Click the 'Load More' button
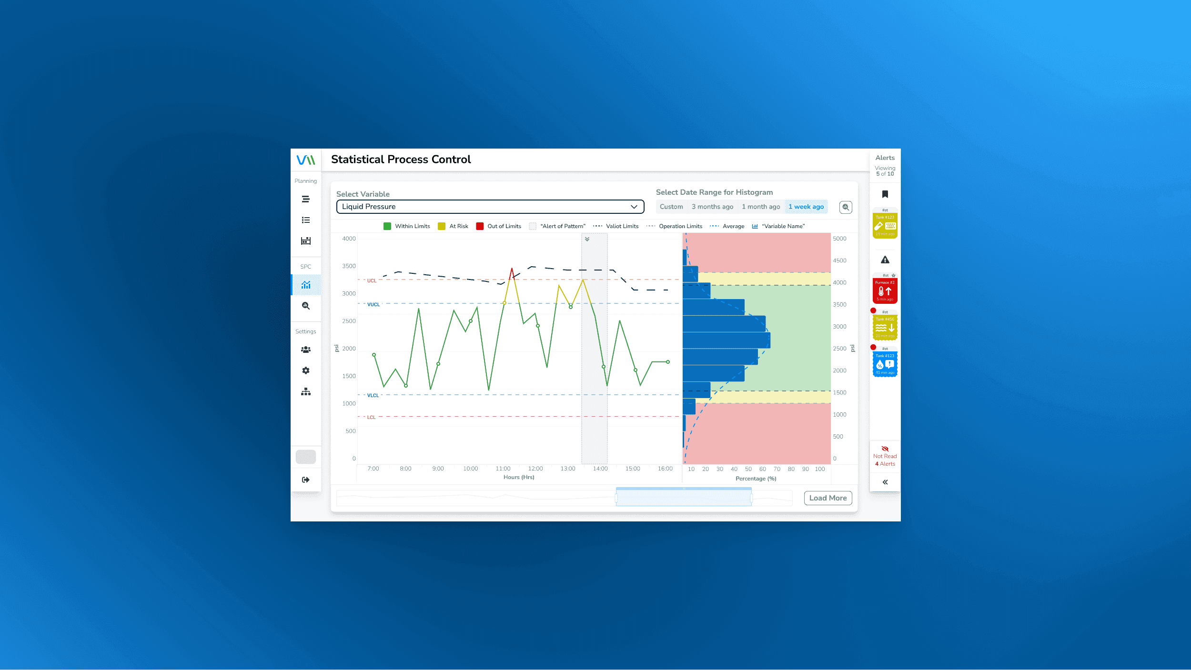The height and width of the screenshot is (670, 1191). point(828,498)
